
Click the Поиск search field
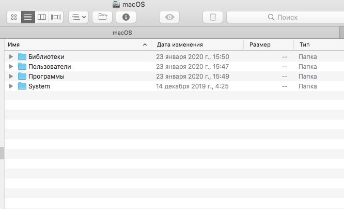coord(283,17)
